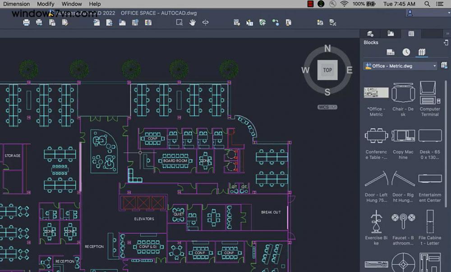Expand the panel tabs with double chevron

point(447,34)
